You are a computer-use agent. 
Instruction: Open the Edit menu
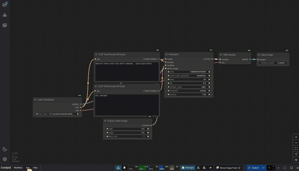point(28,168)
